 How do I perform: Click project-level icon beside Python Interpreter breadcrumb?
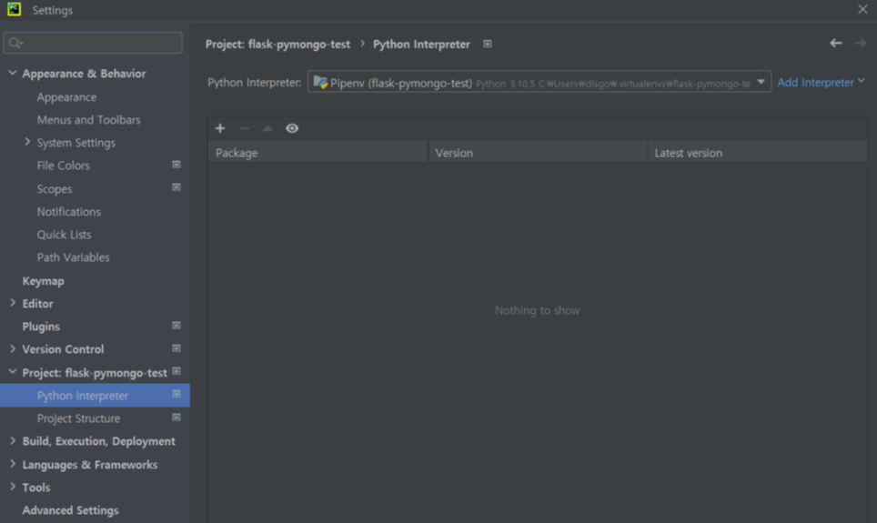(487, 44)
